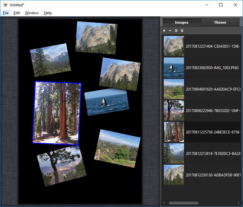Click the scrollbar left arrow in image list
The width and height of the screenshot is (243, 207).
[x=164, y=203]
